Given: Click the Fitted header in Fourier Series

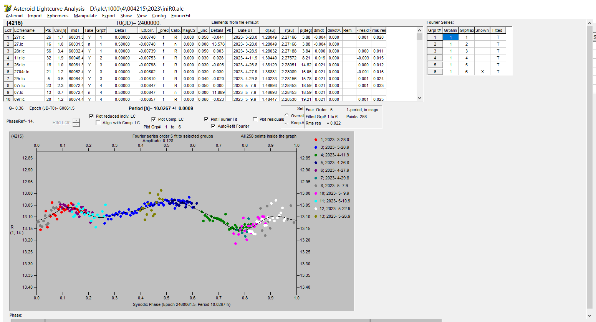Looking at the screenshot, I should coord(498,30).
